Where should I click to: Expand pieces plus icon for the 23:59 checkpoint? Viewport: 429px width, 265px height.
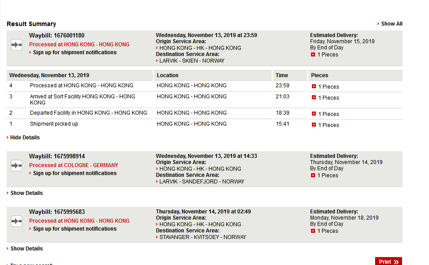tap(314, 86)
